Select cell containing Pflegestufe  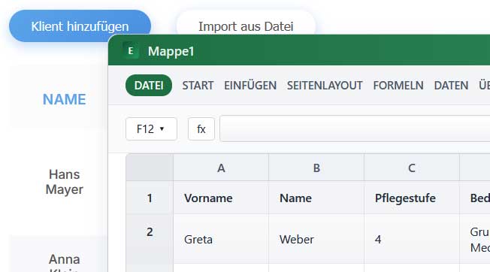[412, 198]
